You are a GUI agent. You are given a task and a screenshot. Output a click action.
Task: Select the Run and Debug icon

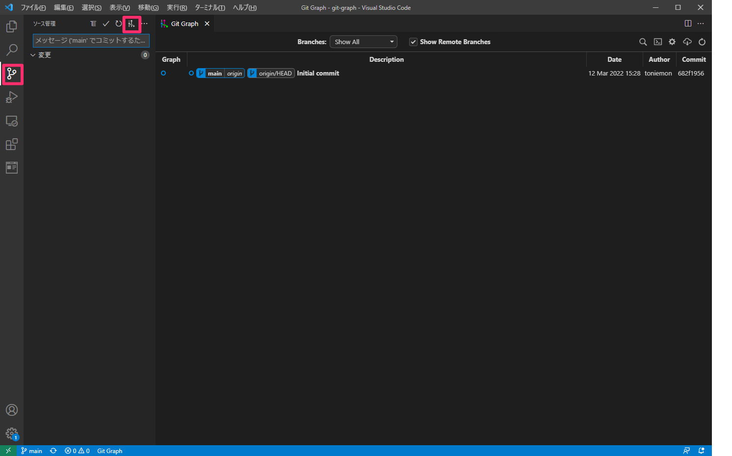click(11, 97)
